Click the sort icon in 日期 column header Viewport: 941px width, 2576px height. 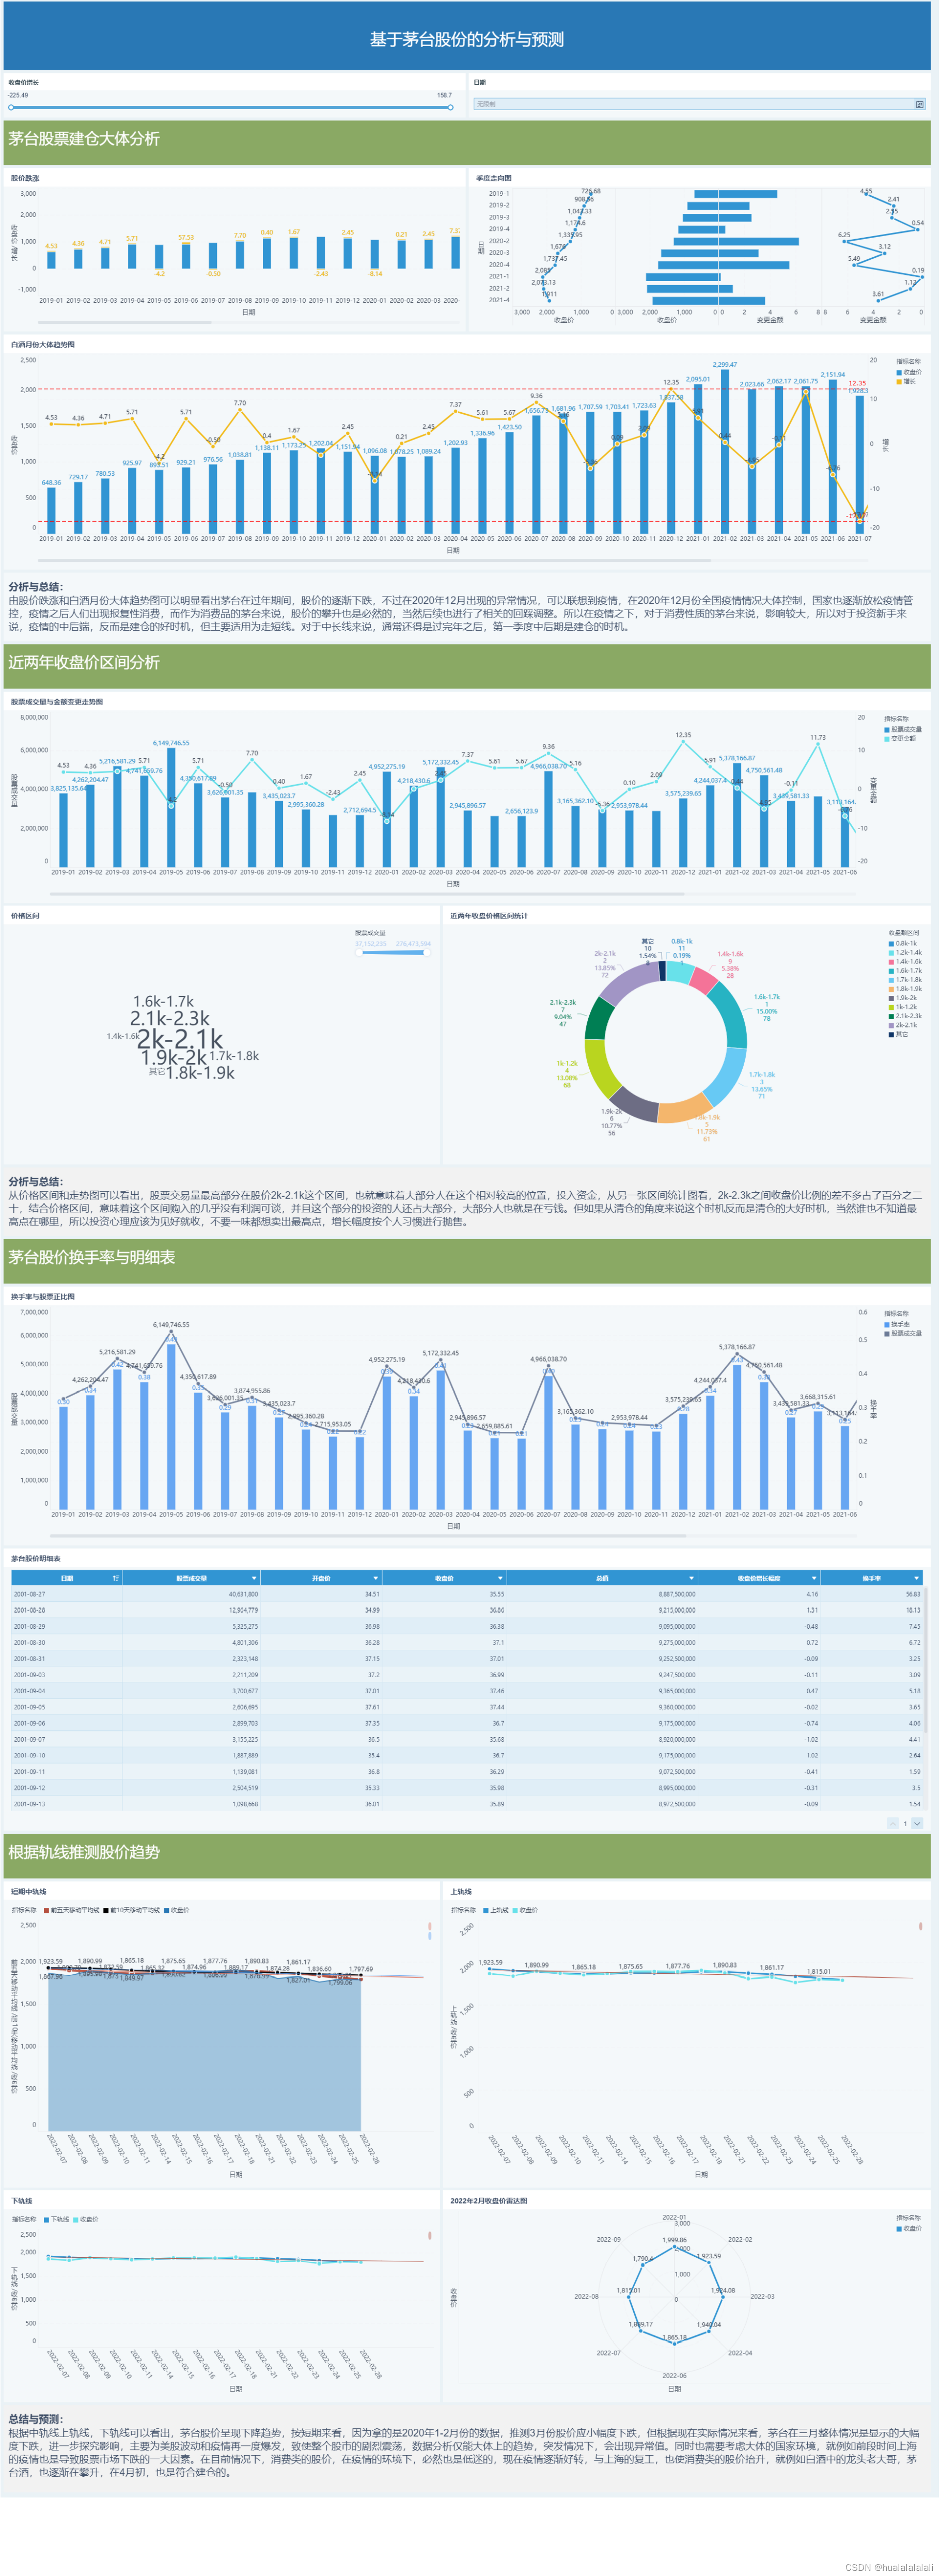click(116, 1578)
